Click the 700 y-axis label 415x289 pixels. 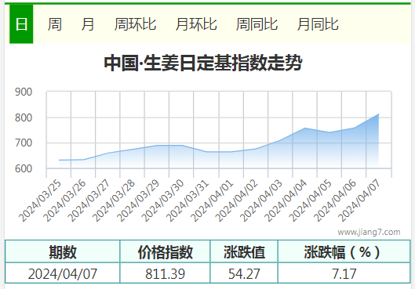[24, 143]
